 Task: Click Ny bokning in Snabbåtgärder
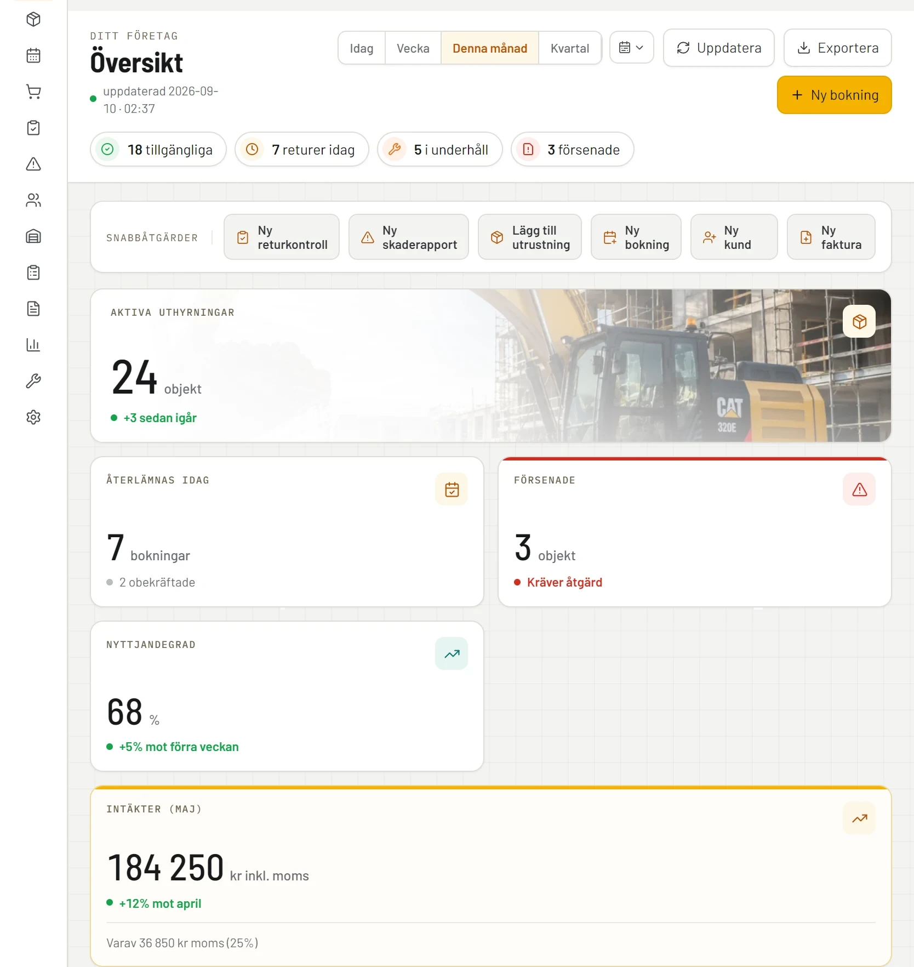636,237
